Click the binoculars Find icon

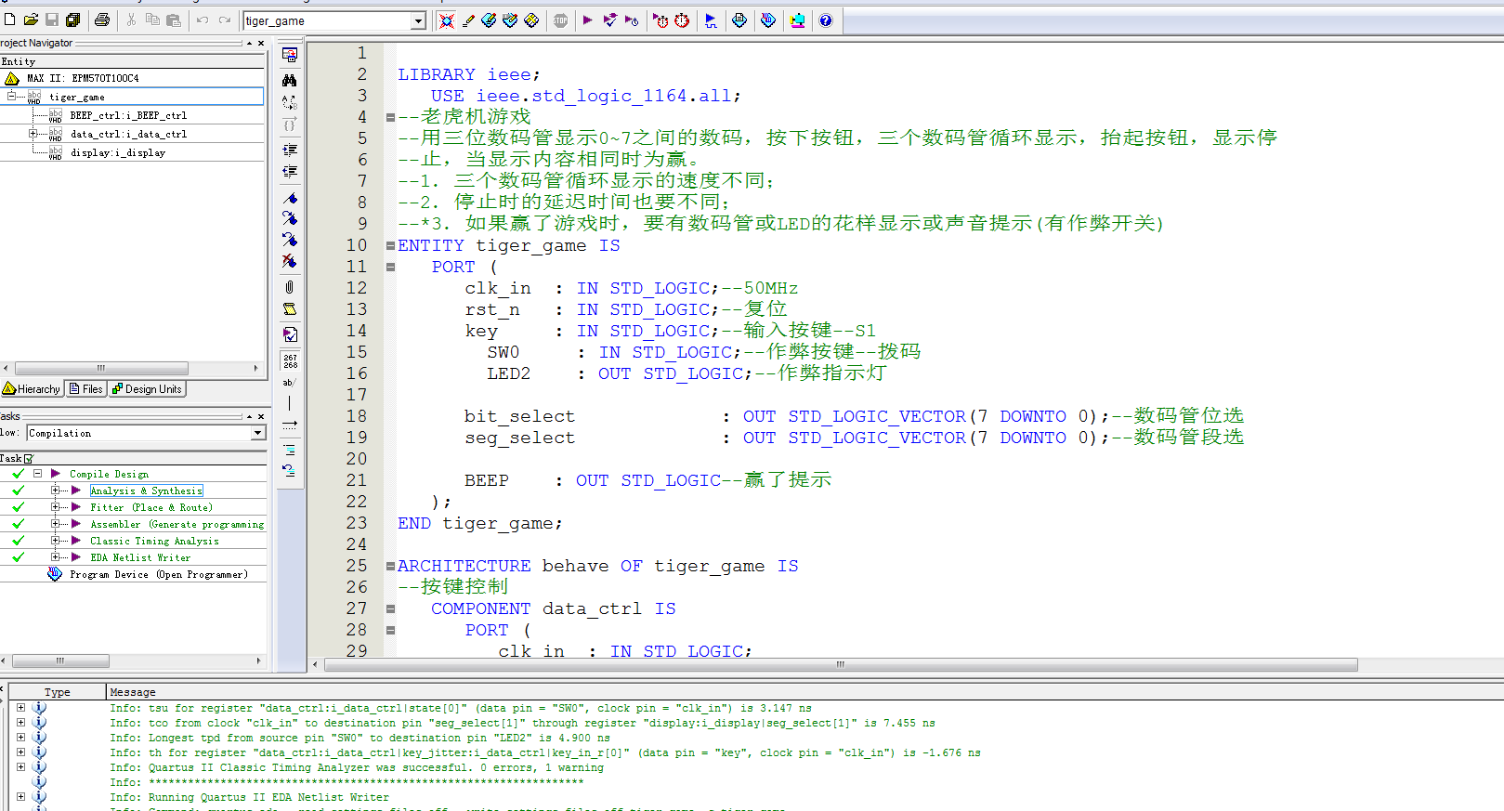pyautogui.click(x=290, y=80)
